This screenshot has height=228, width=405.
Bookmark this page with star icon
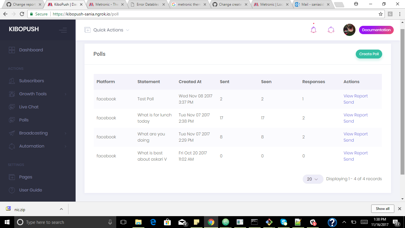coord(381,14)
